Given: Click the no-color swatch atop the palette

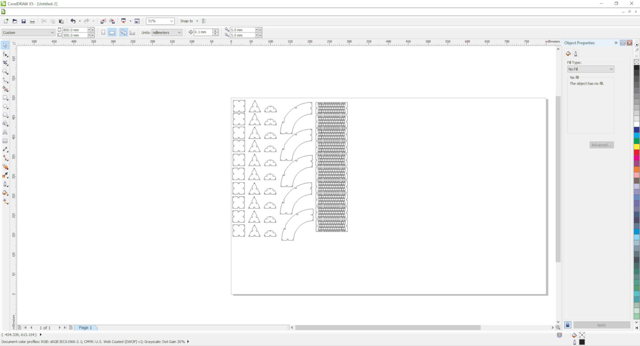Looking at the screenshot, I should [637, 62].
